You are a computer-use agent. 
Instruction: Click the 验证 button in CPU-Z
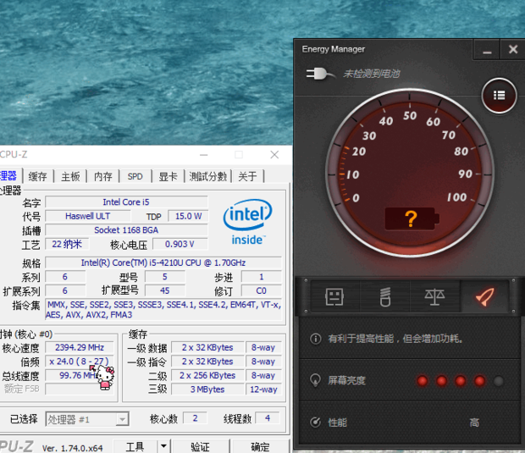pyautogui.click(x=200, y=446)
